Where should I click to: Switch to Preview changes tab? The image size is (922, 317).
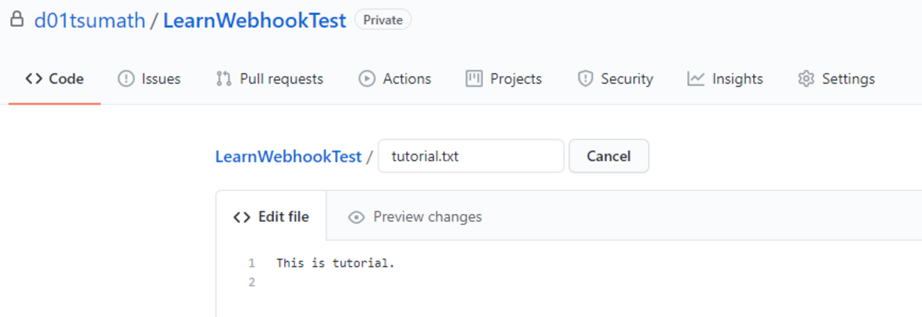(x=415, y=217)
